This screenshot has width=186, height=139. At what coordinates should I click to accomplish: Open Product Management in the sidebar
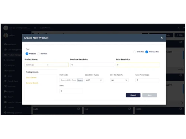click(x=13, y=55)
